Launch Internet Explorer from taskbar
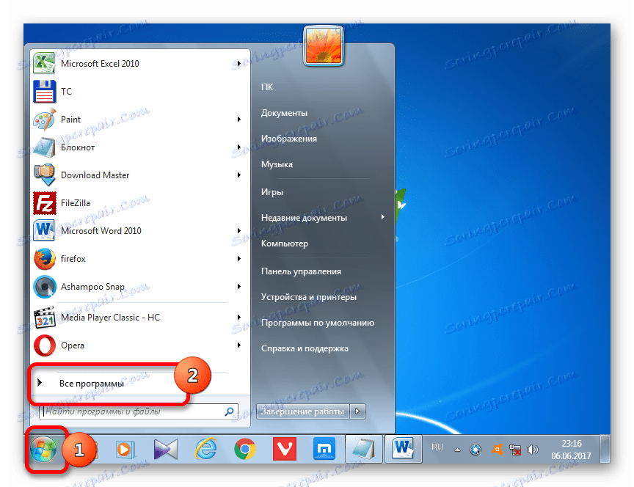Viewport: 634px width, 487px height. pyautogui.click(x=205, y=449)
